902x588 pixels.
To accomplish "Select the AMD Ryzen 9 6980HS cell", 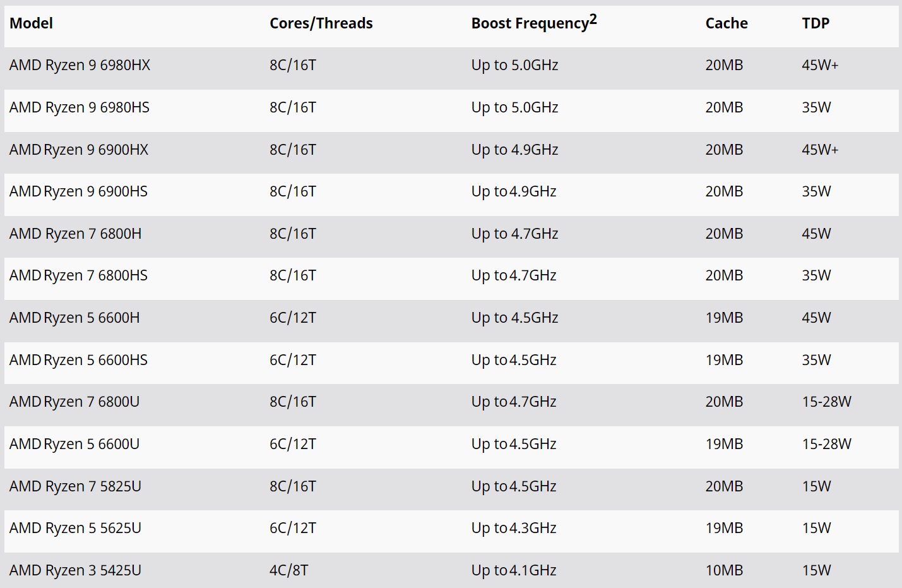I will tap(80, 107).
